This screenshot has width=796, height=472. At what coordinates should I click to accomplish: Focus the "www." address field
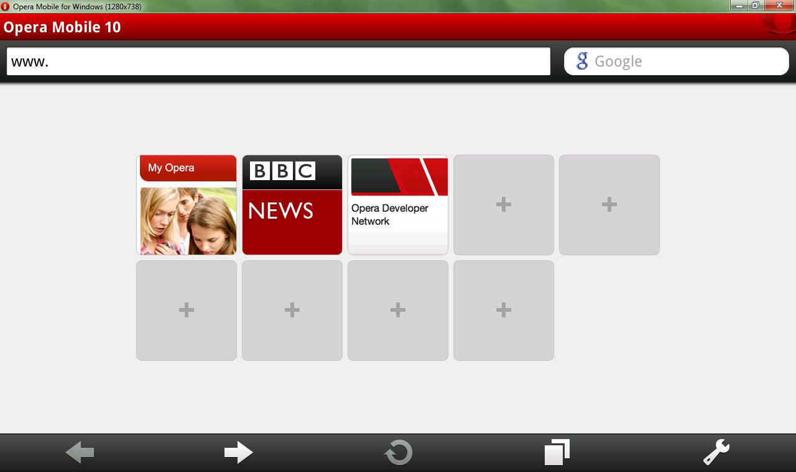point(279,61)
